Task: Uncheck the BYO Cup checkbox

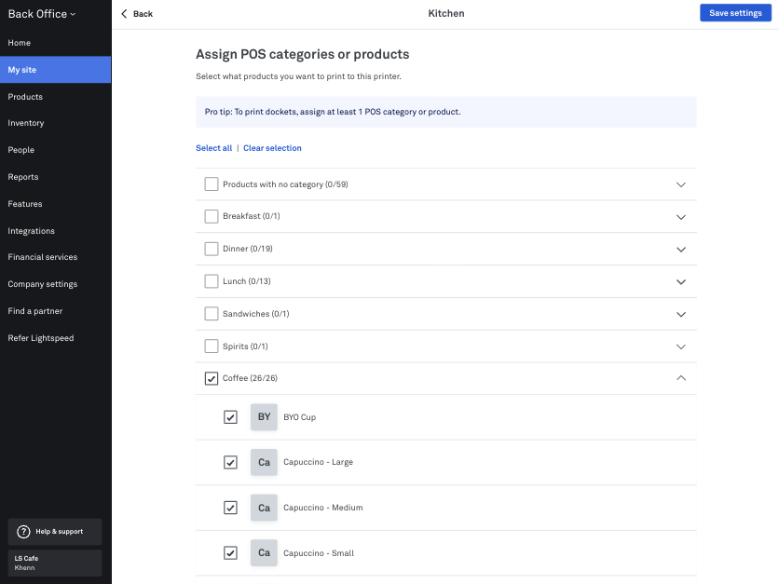Action: [x=230, y=417]
